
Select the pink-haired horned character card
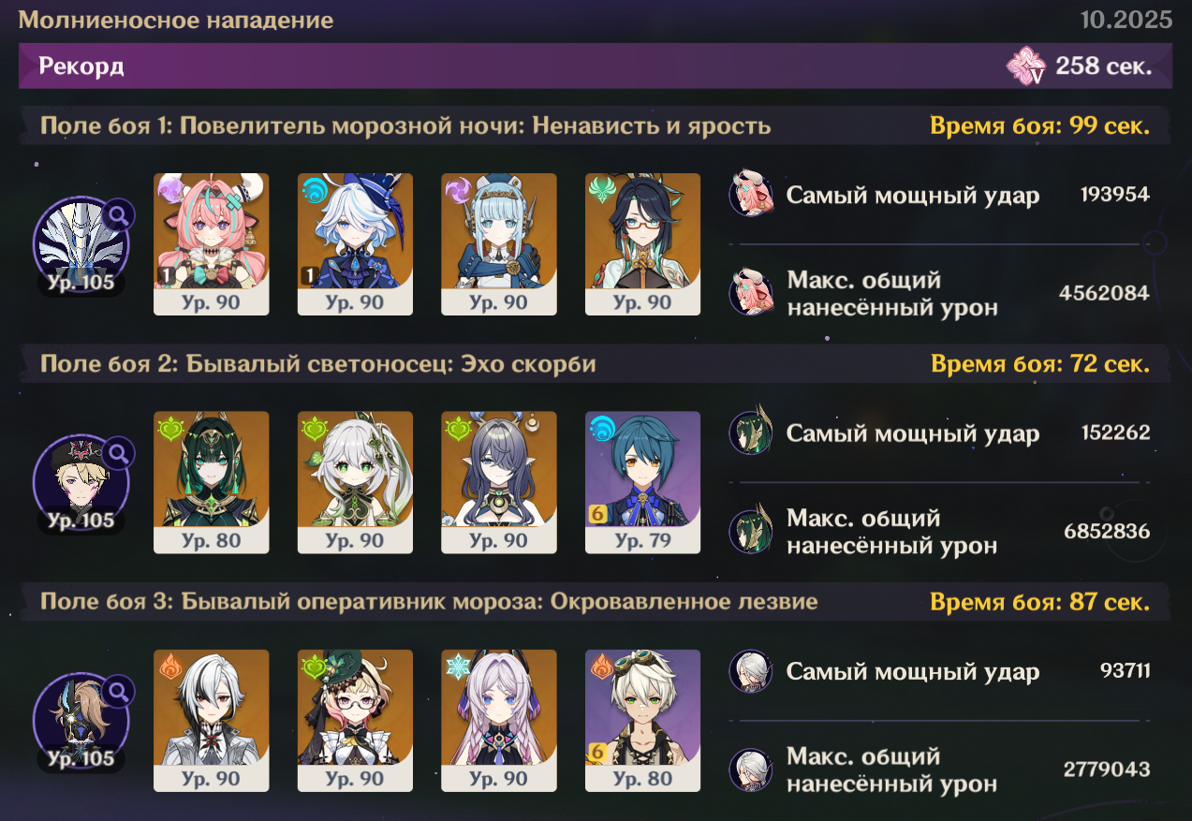tap(211, 244)
